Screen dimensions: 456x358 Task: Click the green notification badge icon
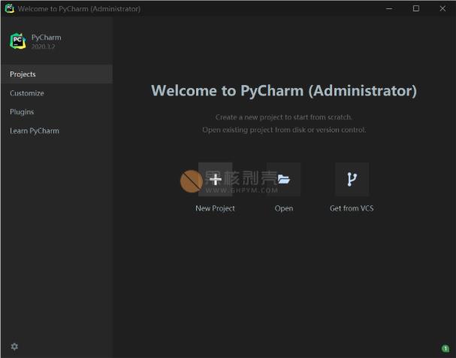445,348
